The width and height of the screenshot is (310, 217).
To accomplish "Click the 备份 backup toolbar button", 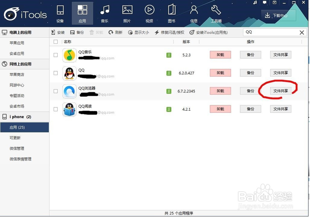I will coord(77,33).
